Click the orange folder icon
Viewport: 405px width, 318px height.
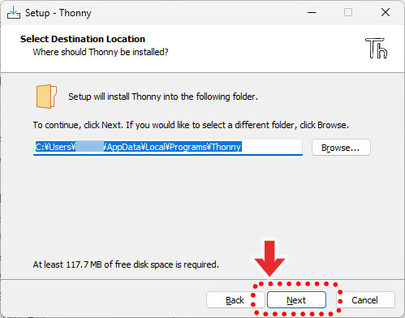46,97
